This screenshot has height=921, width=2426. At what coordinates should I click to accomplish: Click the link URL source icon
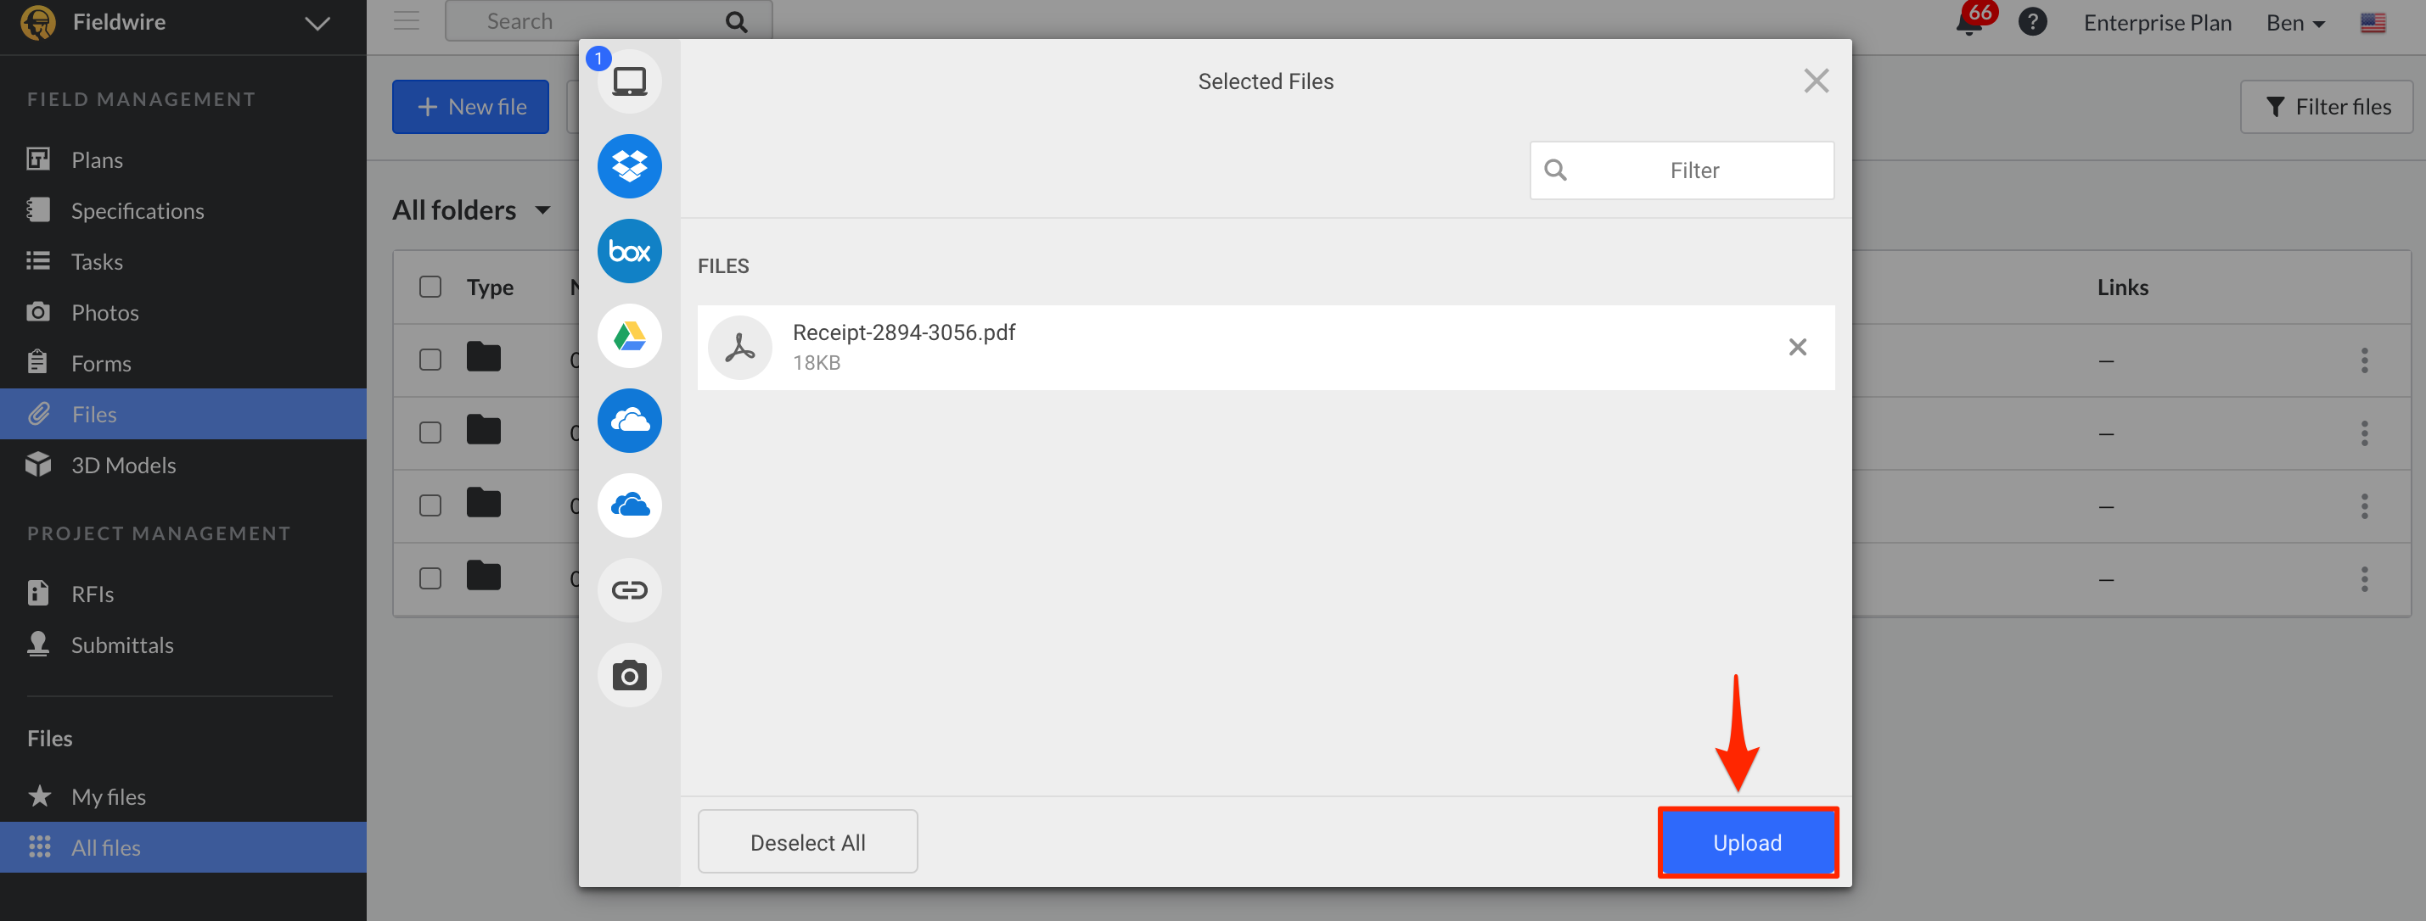(x=629, y=590)
